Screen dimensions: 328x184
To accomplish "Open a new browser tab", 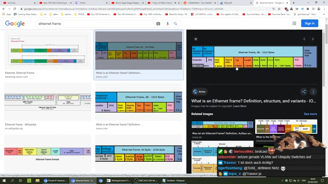I will pyautogui.click(x=293, y=3).
